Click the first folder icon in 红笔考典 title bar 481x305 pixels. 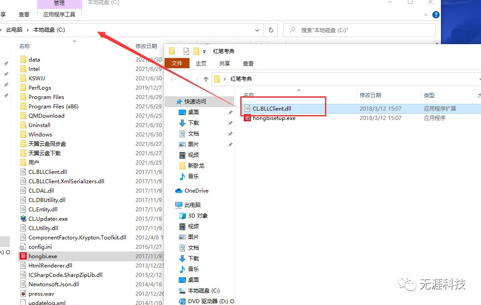[172, 51]
